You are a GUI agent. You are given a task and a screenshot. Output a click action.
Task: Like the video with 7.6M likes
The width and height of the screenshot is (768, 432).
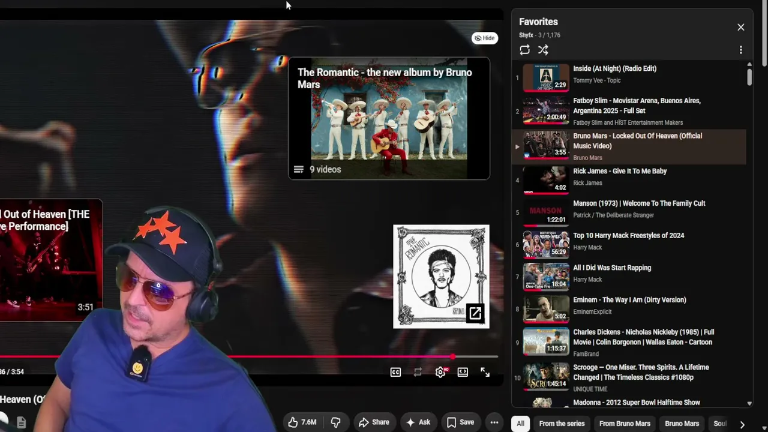pyautogui.click(x=302, y=422)
